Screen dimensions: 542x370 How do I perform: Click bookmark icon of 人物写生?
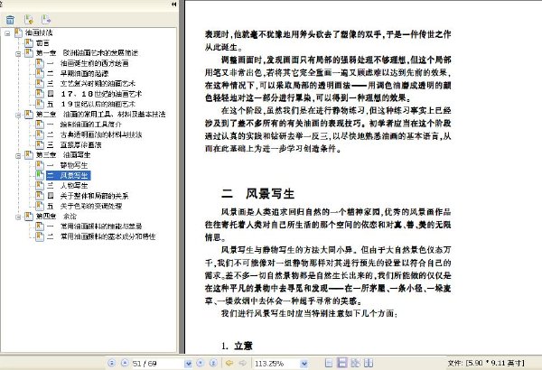[40, 186]
